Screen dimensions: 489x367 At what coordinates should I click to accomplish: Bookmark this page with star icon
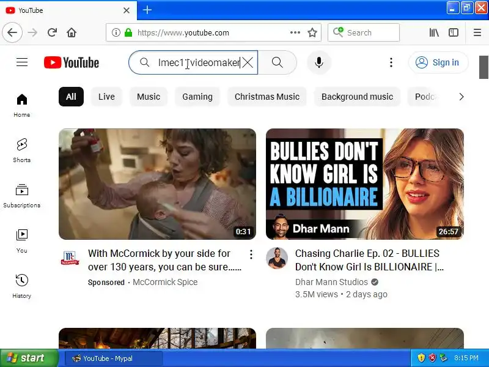(312, 32)
